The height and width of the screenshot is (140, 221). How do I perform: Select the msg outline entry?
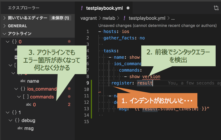tap(29, 129)
